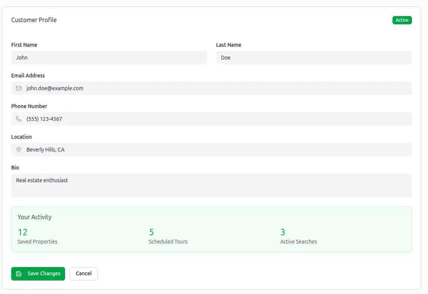Open the Scheduled Tours label
Image resolution: width=428 pixels, height=294 pixels.
click(x=168, y=242)
